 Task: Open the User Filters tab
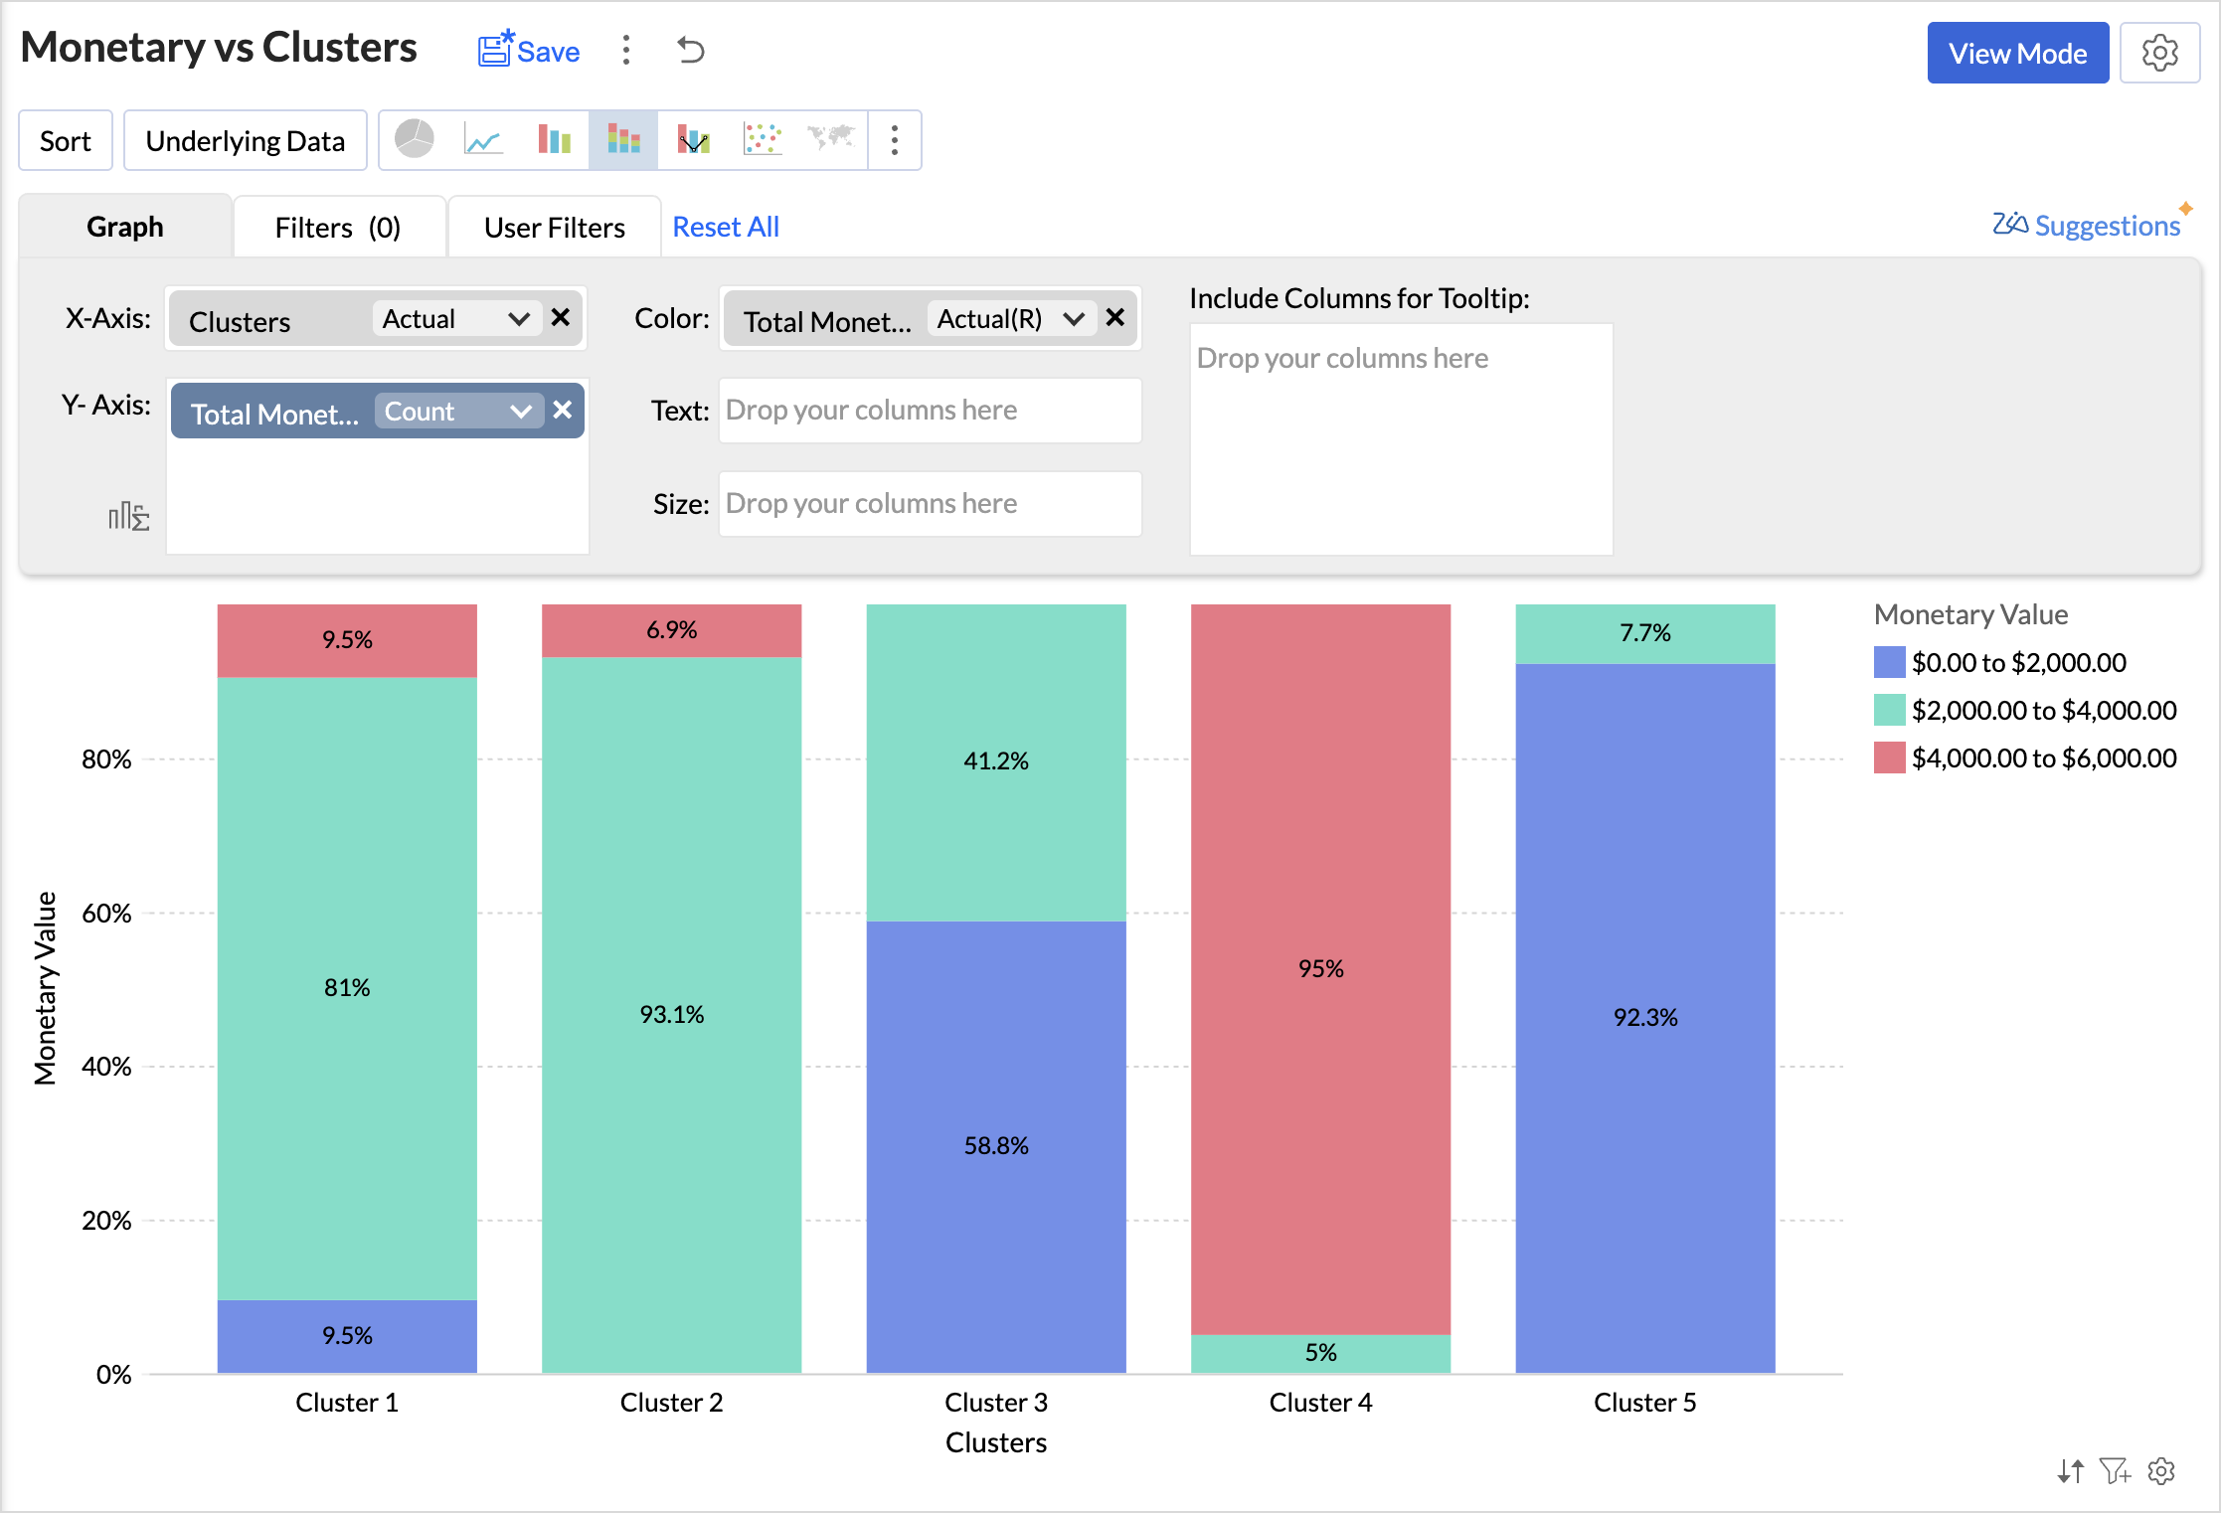[x=554, y=228]
